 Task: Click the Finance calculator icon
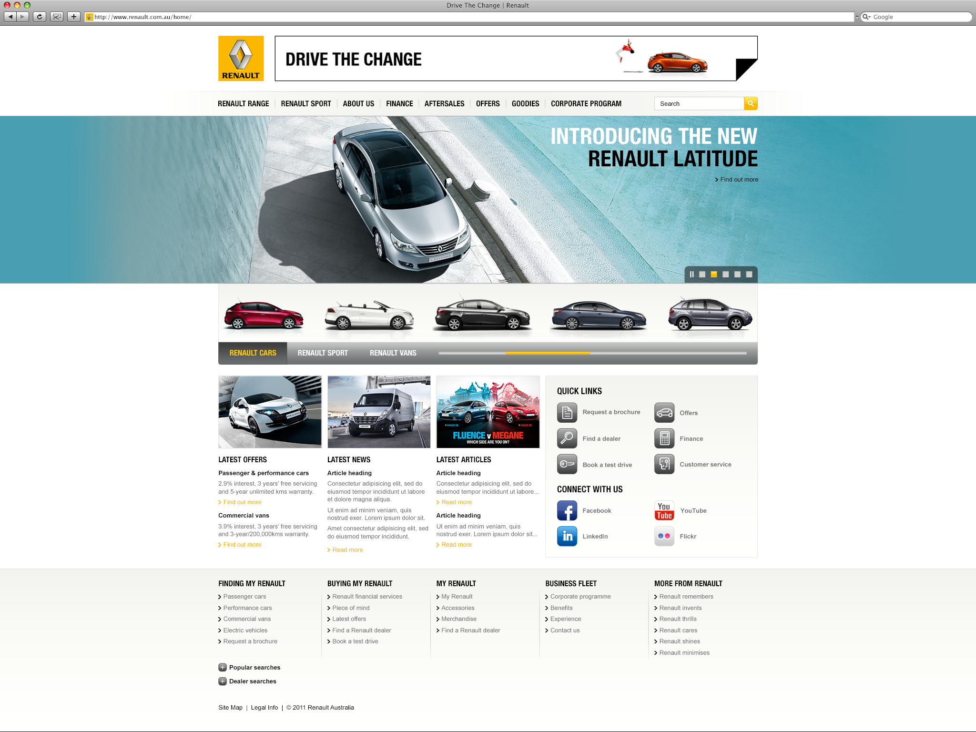click(x=664, y=438)
